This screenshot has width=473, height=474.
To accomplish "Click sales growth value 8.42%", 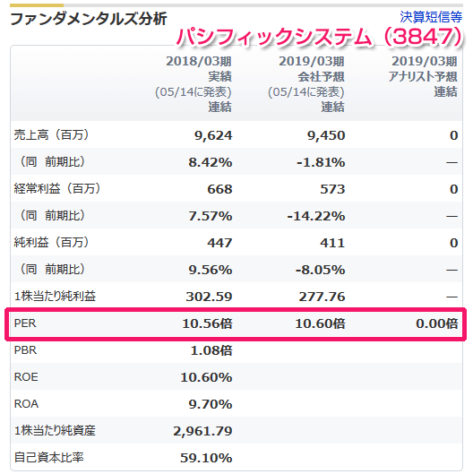I will tap(211, 162).
